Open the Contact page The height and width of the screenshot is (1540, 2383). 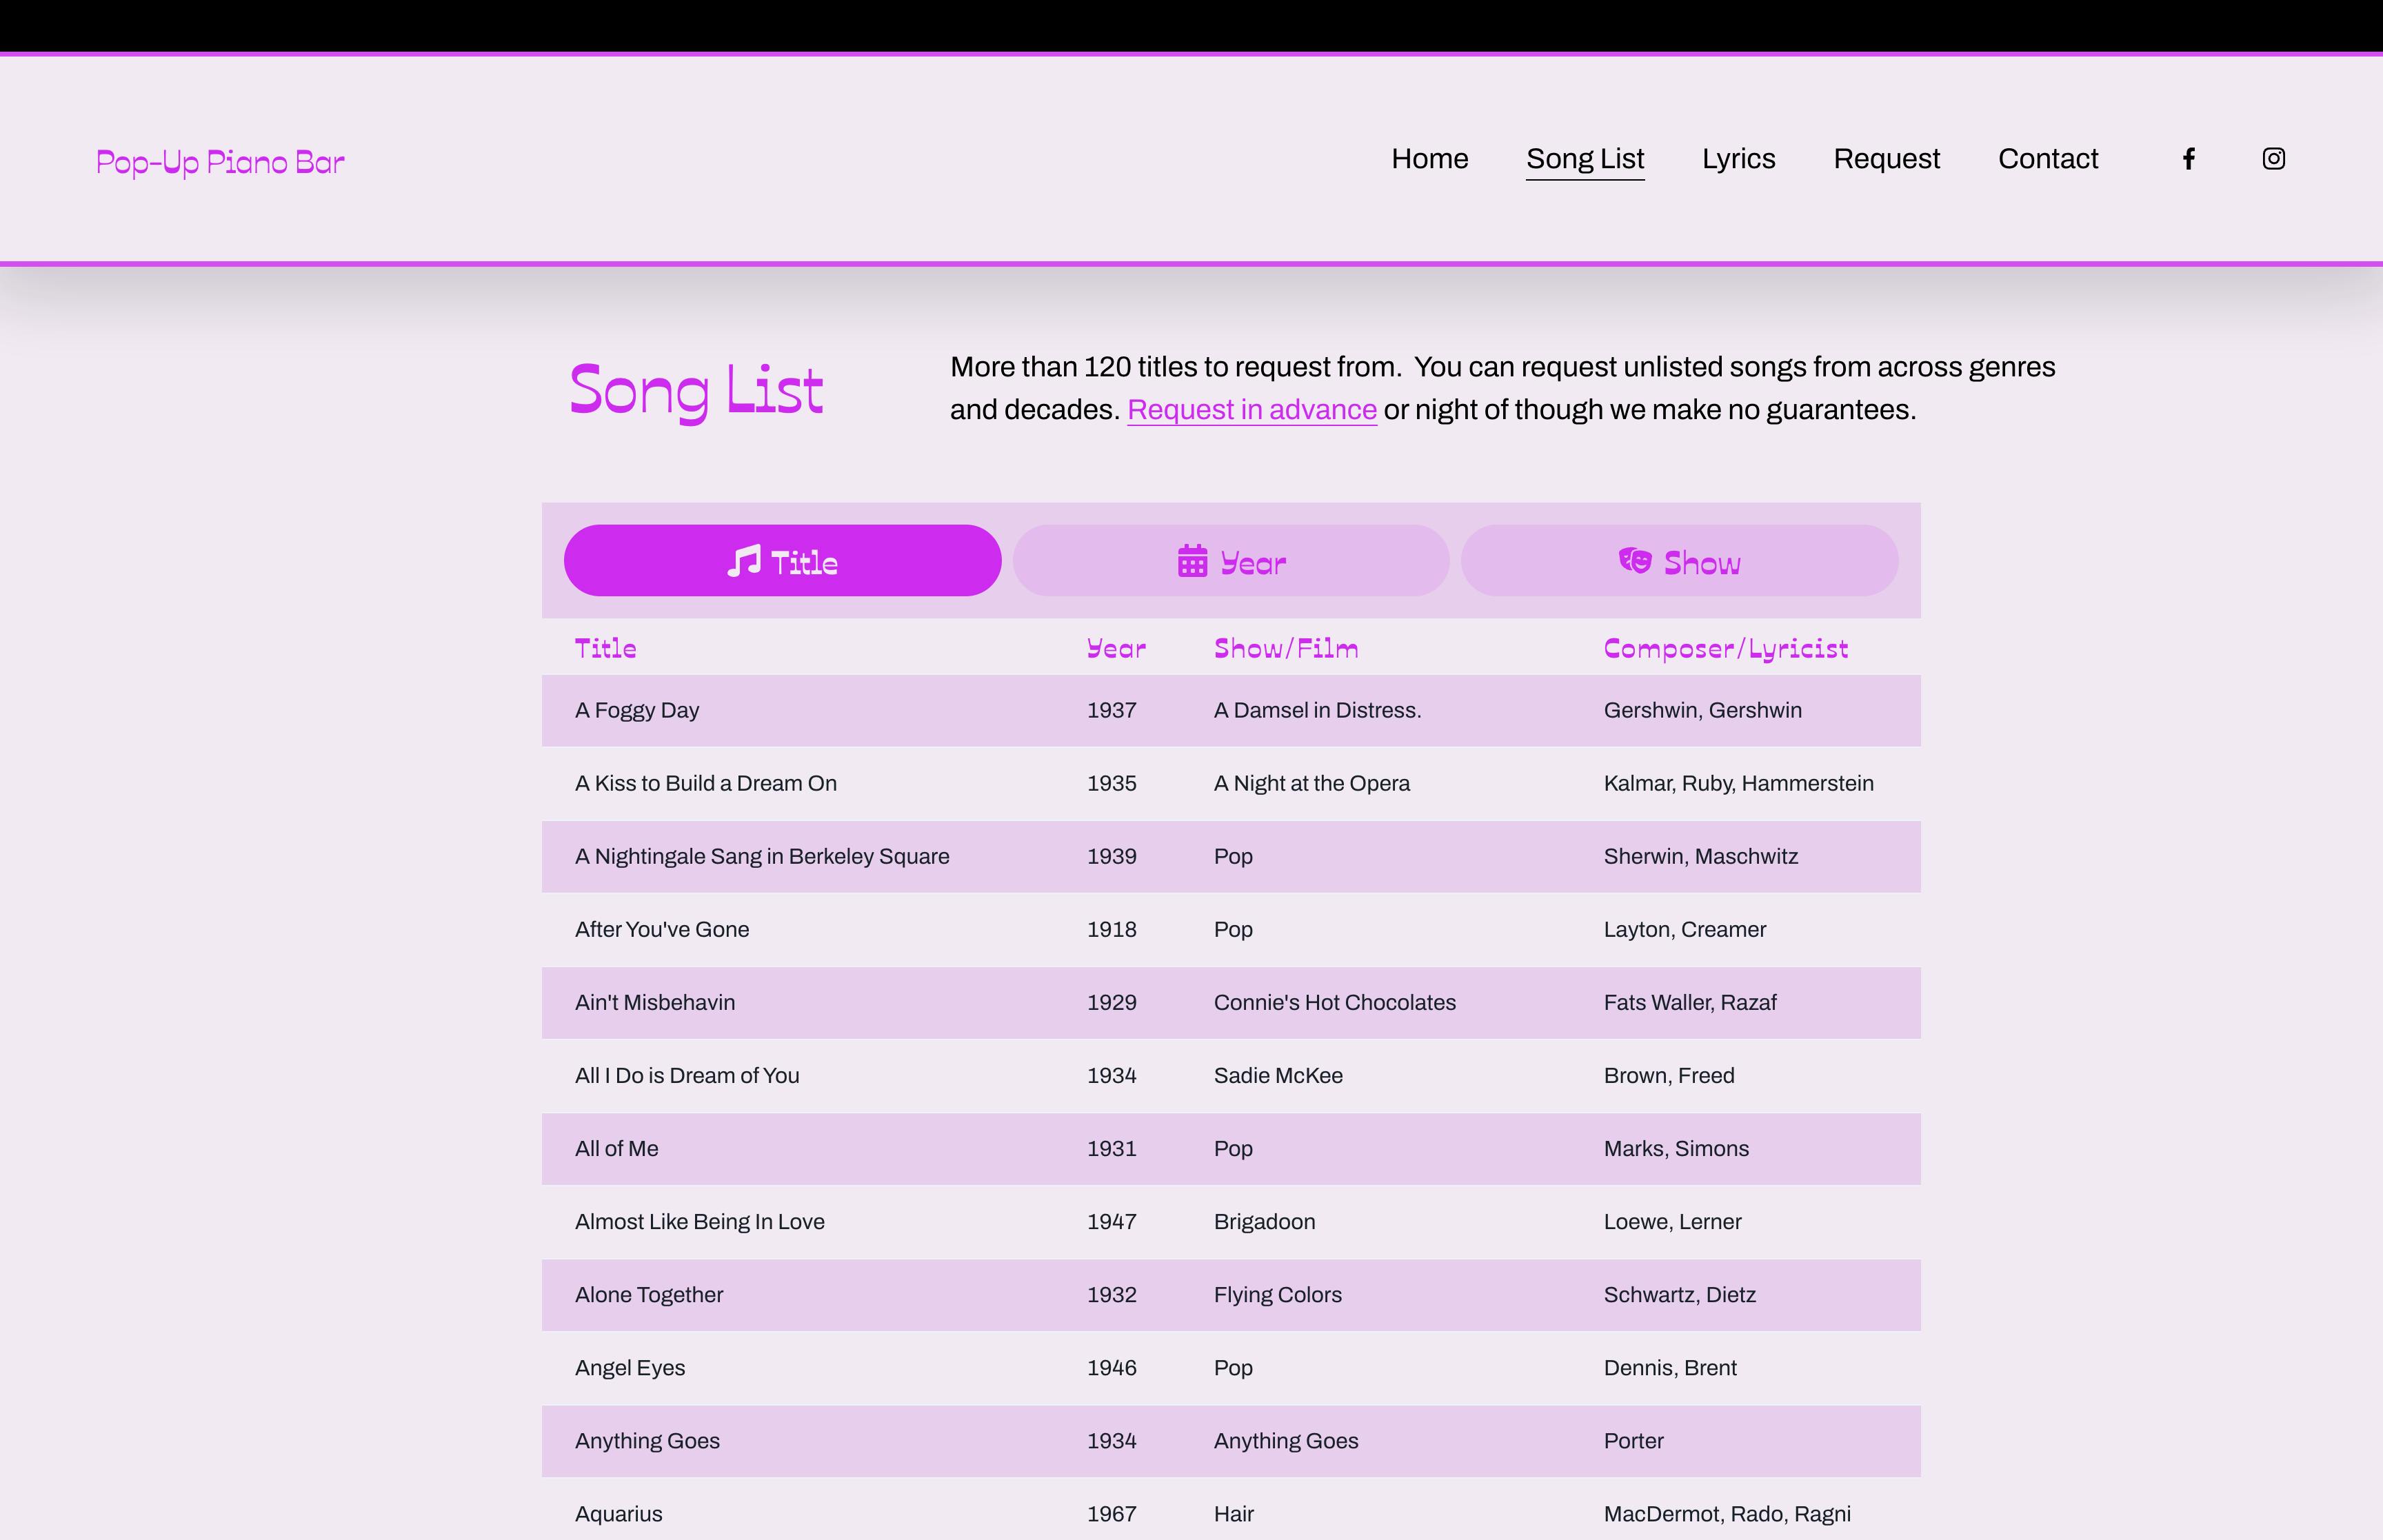(x=2048, y=158)
